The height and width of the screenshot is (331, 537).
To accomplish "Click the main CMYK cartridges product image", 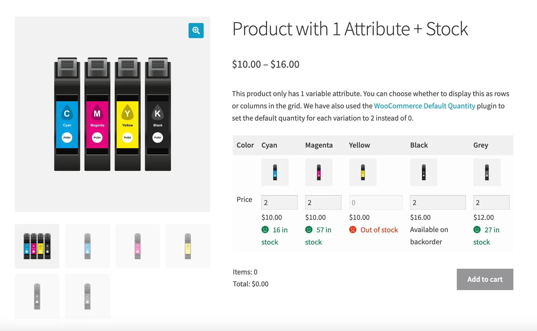I will pos(113,114).
